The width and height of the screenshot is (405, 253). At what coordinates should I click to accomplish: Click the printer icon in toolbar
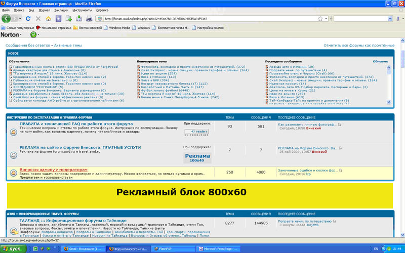89,19
